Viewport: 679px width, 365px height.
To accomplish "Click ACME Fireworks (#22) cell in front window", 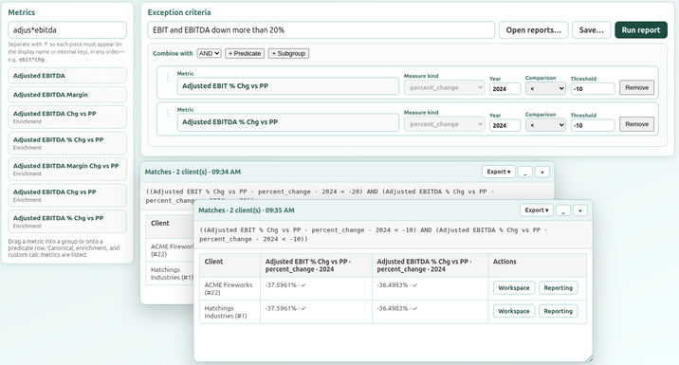I will [x=229, y=289].
